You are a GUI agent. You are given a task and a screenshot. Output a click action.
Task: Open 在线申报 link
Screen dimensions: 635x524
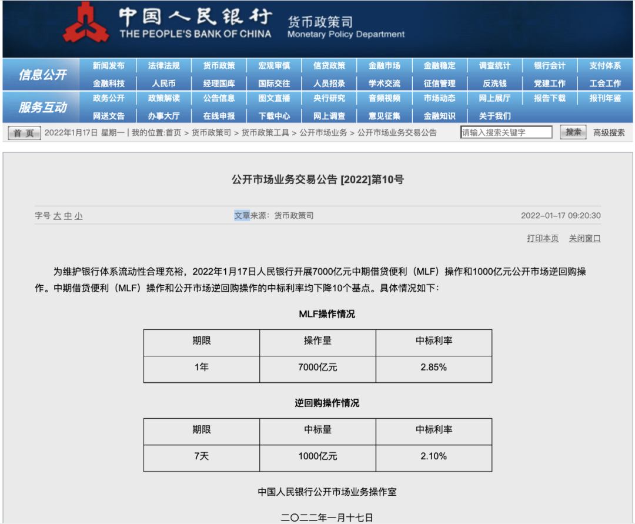pos(219,116)
